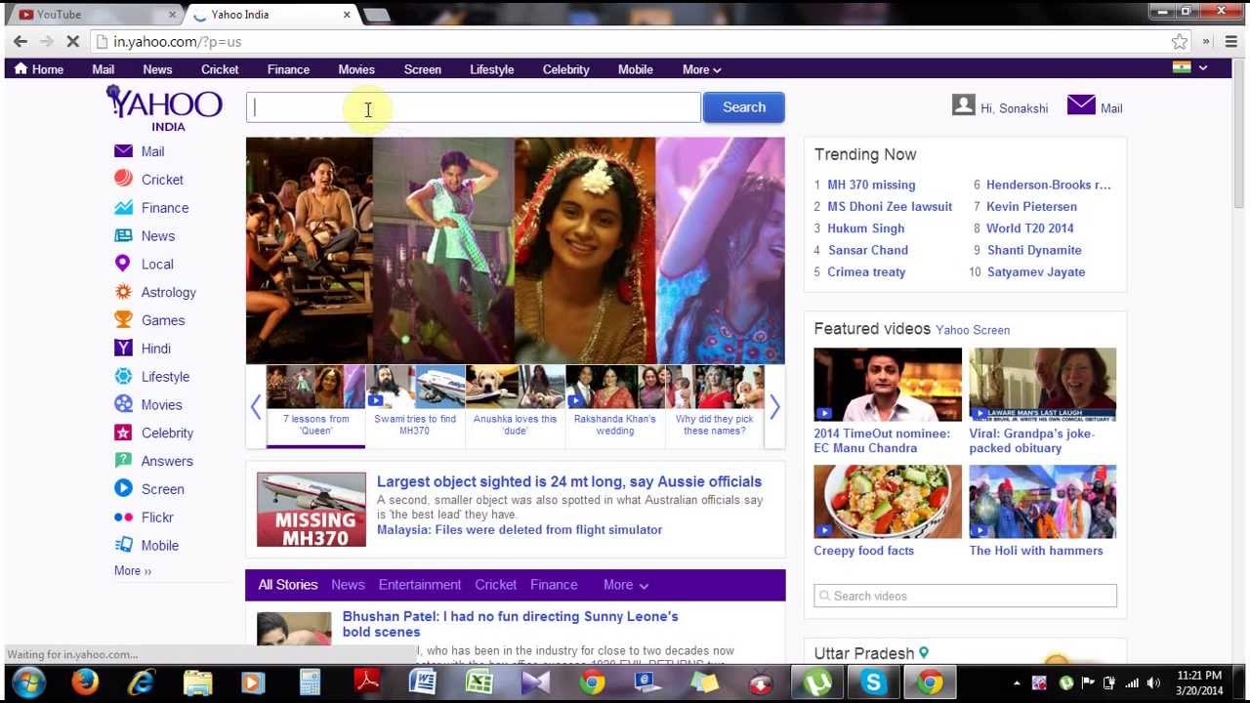Open Astrology sun icon in sidebar

point(123,292)
